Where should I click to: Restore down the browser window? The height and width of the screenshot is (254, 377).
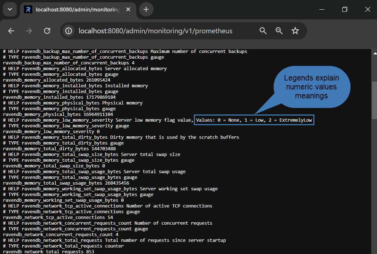click(345, 9)
